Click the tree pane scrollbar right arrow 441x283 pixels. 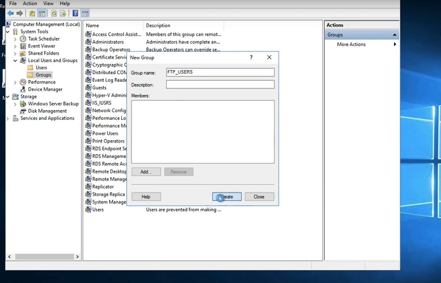click(77, 257)
